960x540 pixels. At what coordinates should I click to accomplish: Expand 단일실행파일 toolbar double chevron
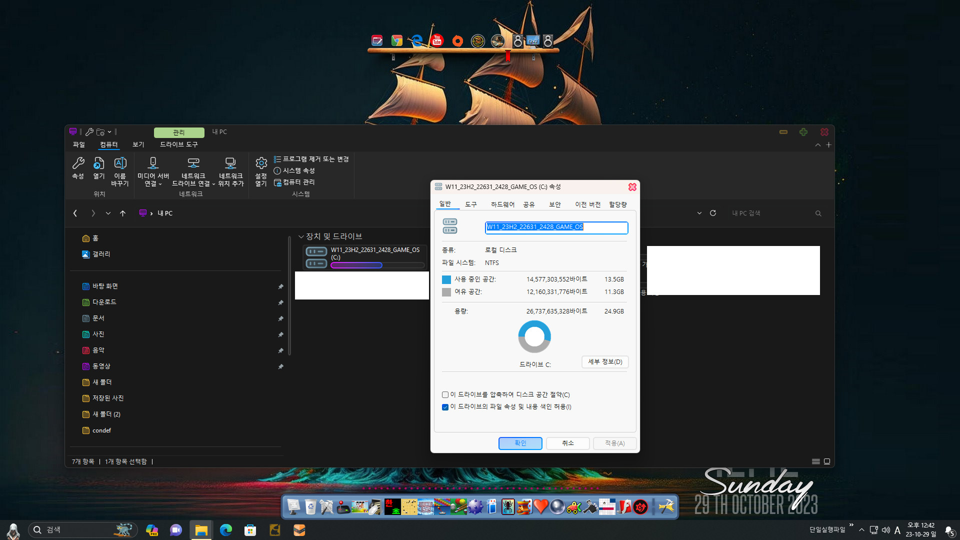[851, 525]
